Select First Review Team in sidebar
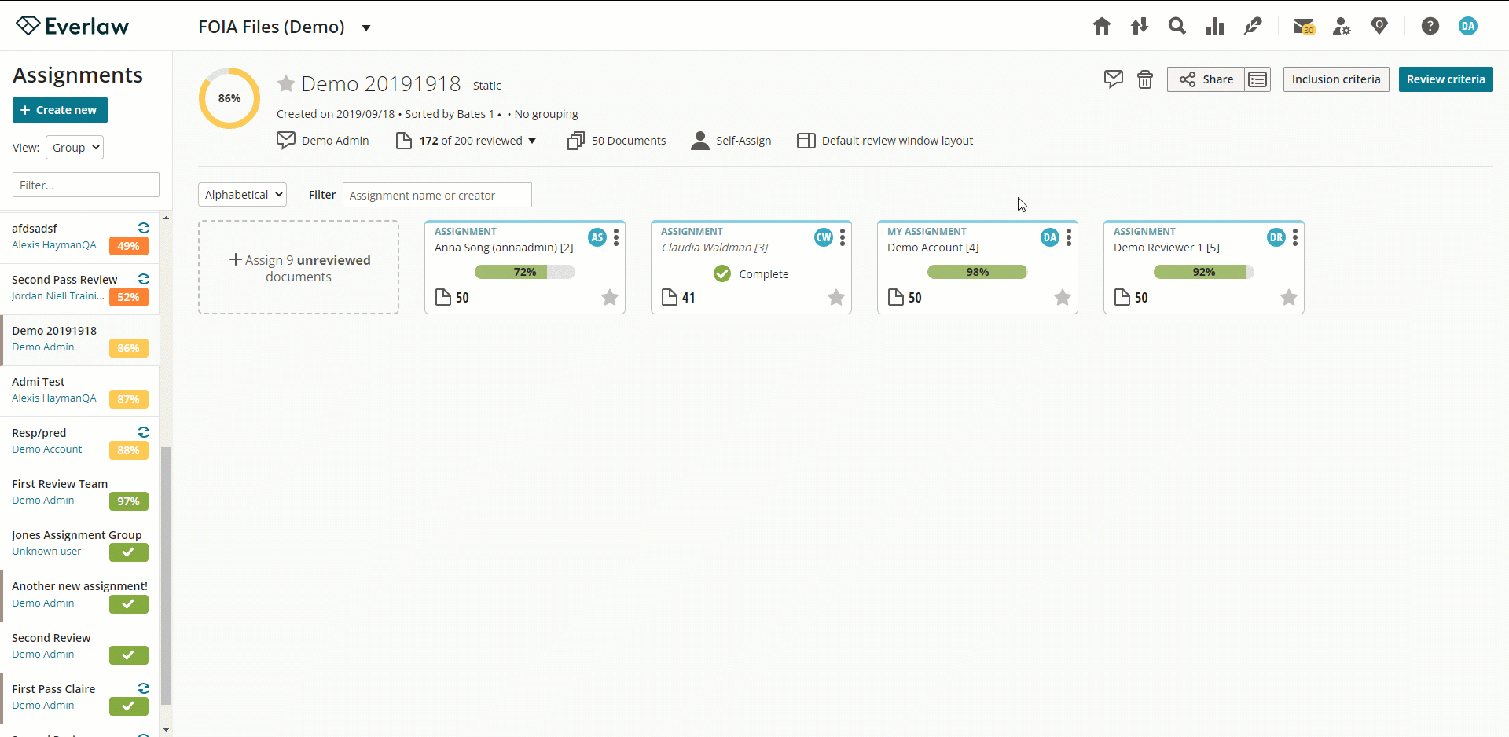This screenshot has height=737, width=1509. tap(79, 493)
